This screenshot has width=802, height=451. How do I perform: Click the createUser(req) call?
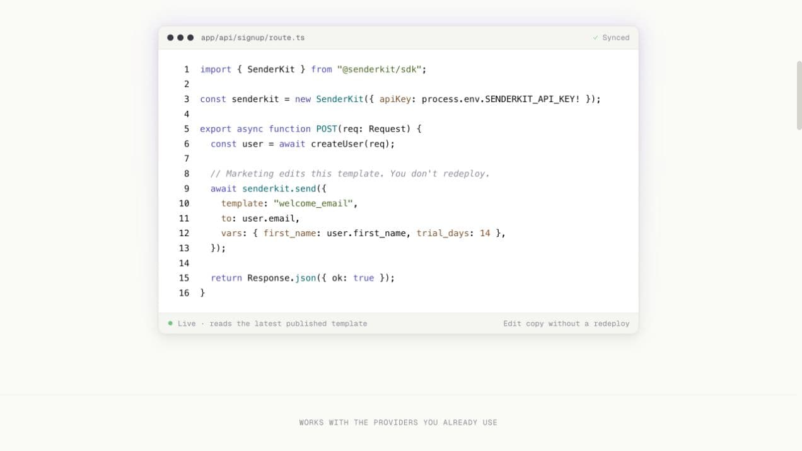point(350,144)
